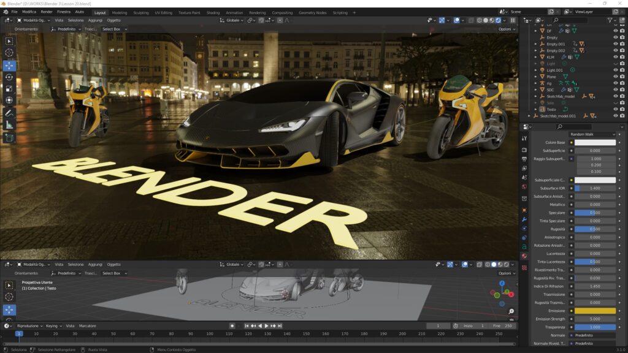Click the Emission Strength 5.000 field

click(x=595, y=319)
